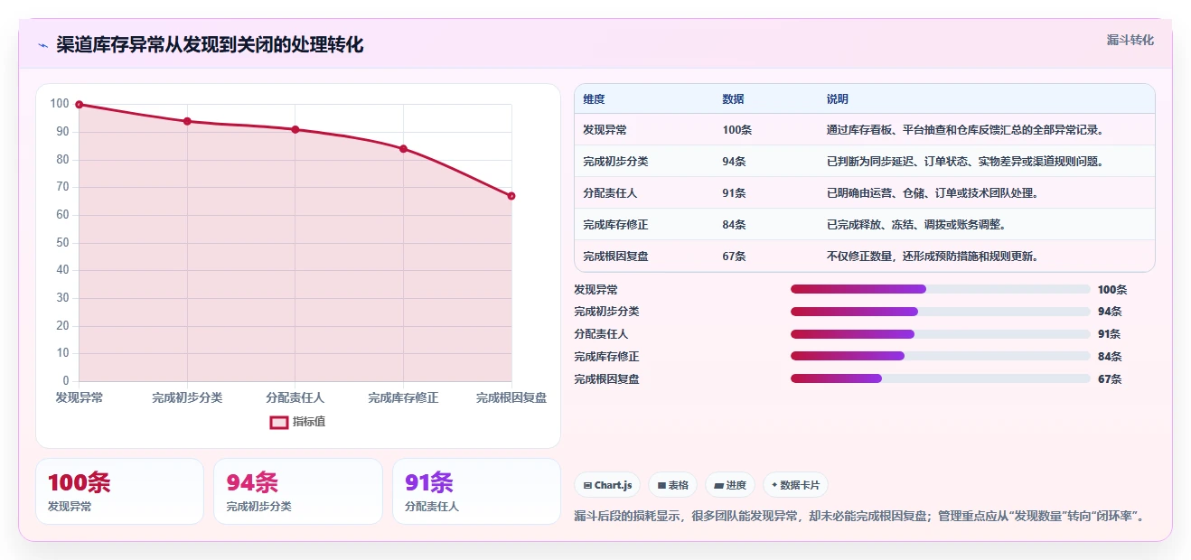Screen dimensions: 1191x560
Task: Click the 完成库存修正 x-axis label
Action: tap(403, 397)
